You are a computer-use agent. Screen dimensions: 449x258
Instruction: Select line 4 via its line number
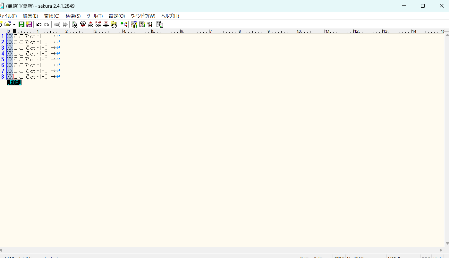pos(3,54)
